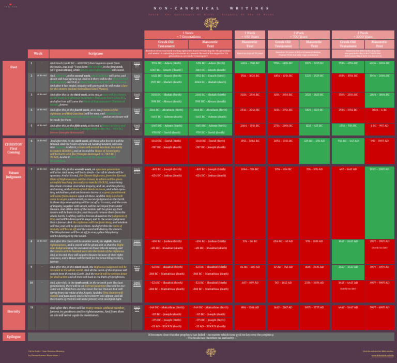Click the '1 Week = 700 Years' header

[299, 35]
